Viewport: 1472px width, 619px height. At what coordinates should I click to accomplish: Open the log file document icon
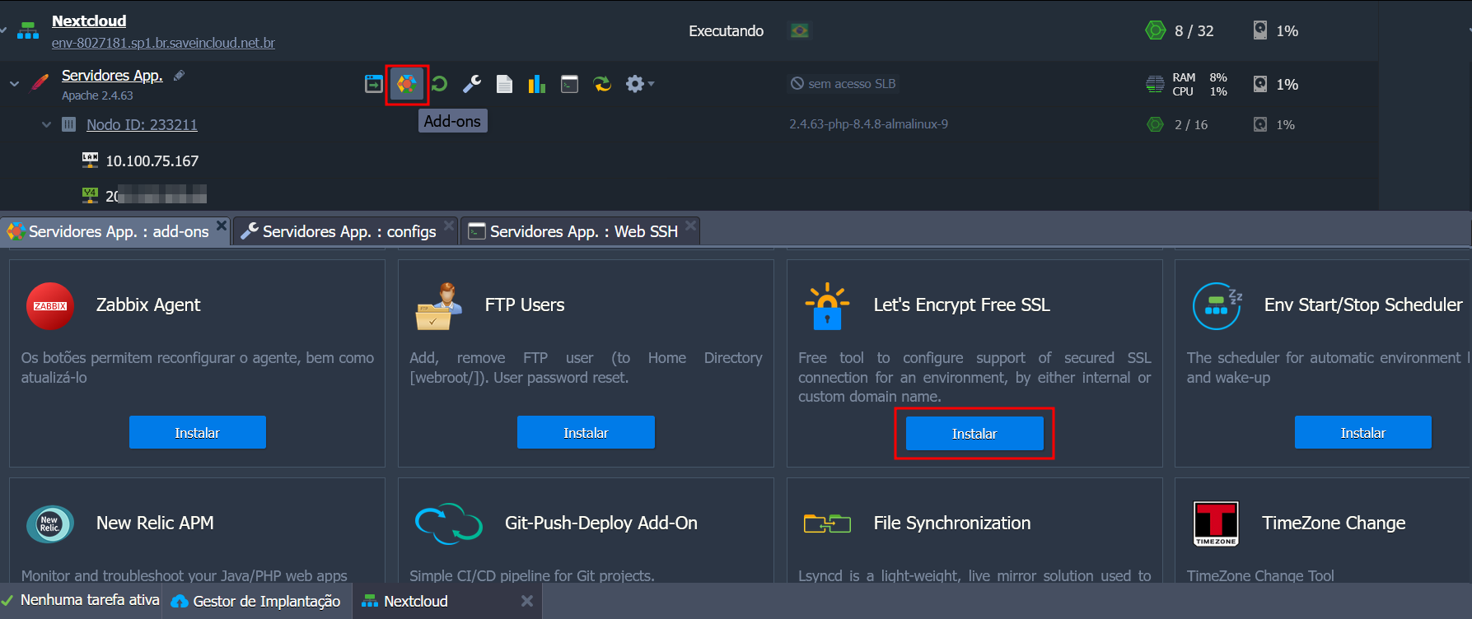tap(505, 84)
